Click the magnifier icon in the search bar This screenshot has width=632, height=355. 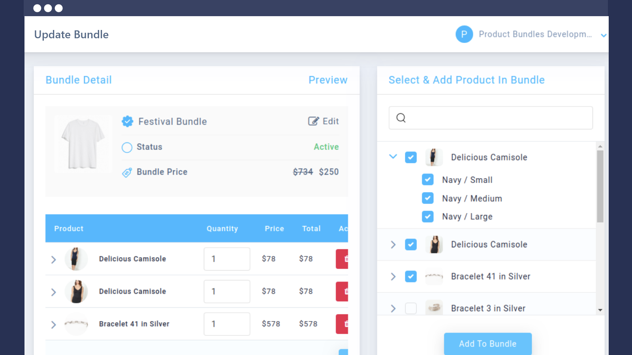tap(401, 118)
